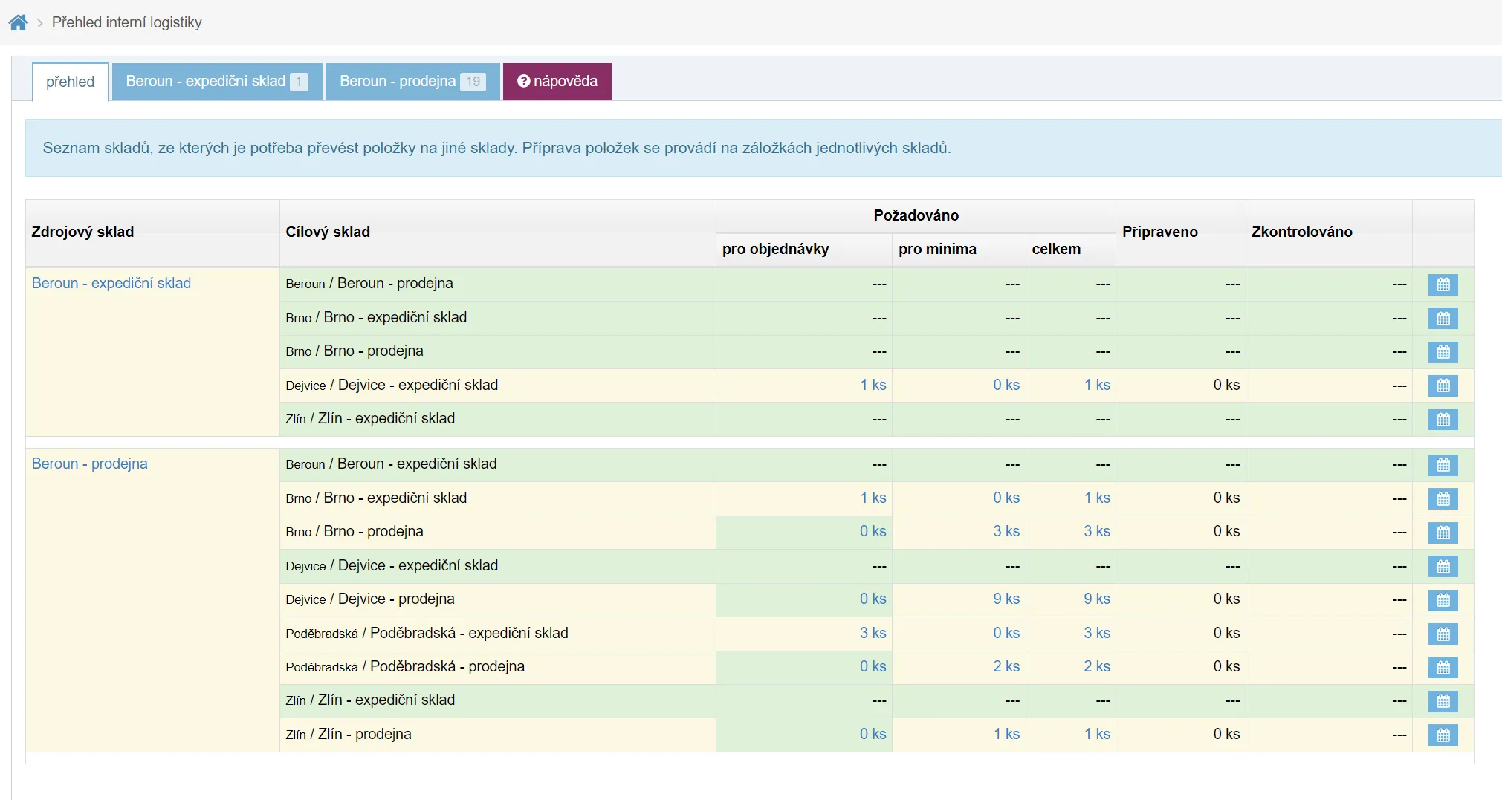Open calendar icon in second Brno - prodejna row

[x=1443, y=533]
